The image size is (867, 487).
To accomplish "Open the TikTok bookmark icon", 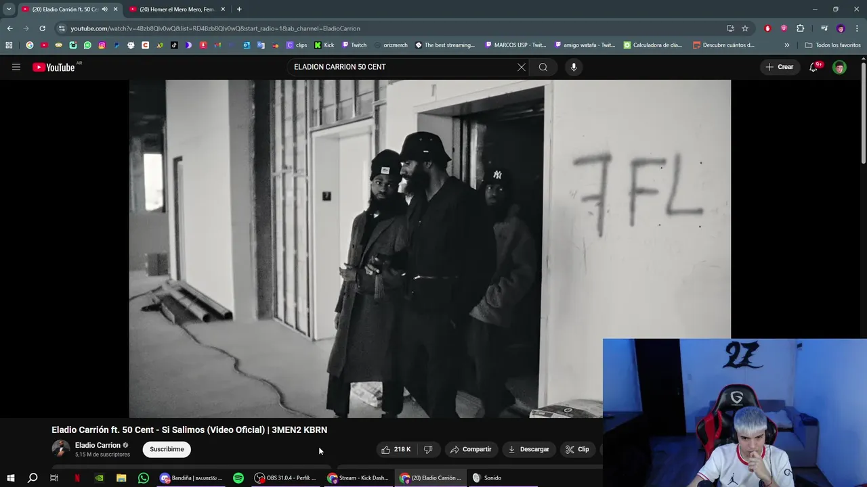I will tap(174, 45).
